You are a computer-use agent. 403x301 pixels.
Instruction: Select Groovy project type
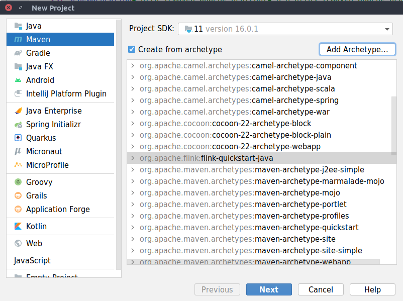click(x=60, y=182)
